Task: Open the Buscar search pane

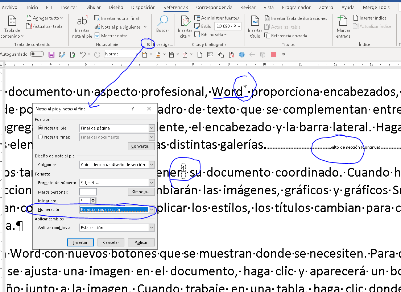Action: pyautogui.click(x=162, y=25)
